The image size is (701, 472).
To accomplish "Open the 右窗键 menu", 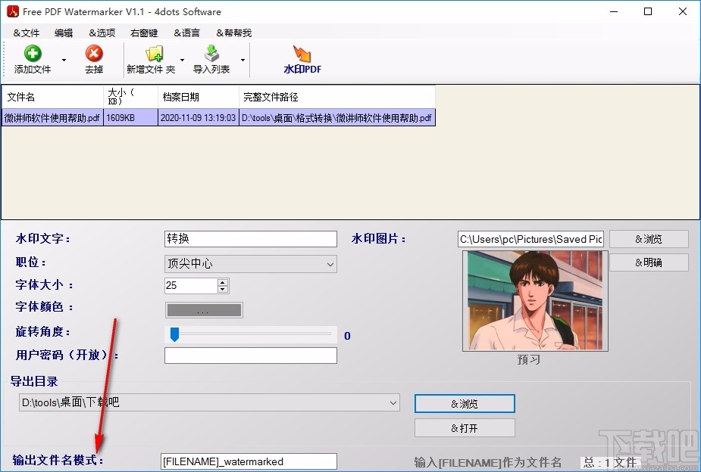I will point(144,33).
